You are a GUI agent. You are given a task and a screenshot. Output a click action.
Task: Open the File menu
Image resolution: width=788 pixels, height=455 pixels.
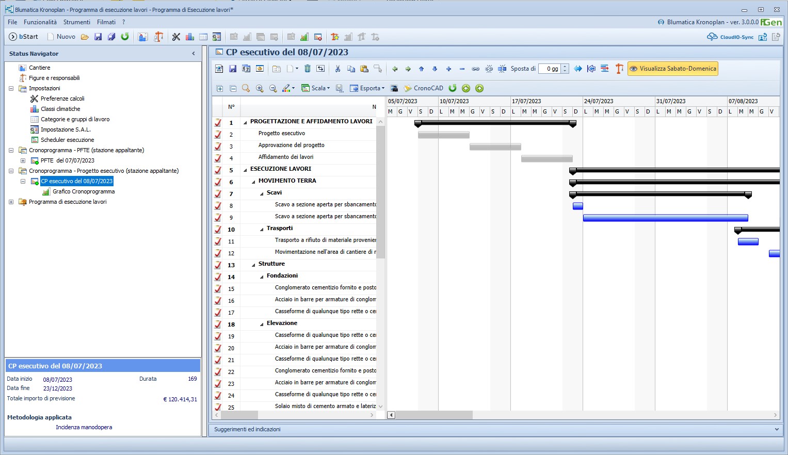(12, 22)
